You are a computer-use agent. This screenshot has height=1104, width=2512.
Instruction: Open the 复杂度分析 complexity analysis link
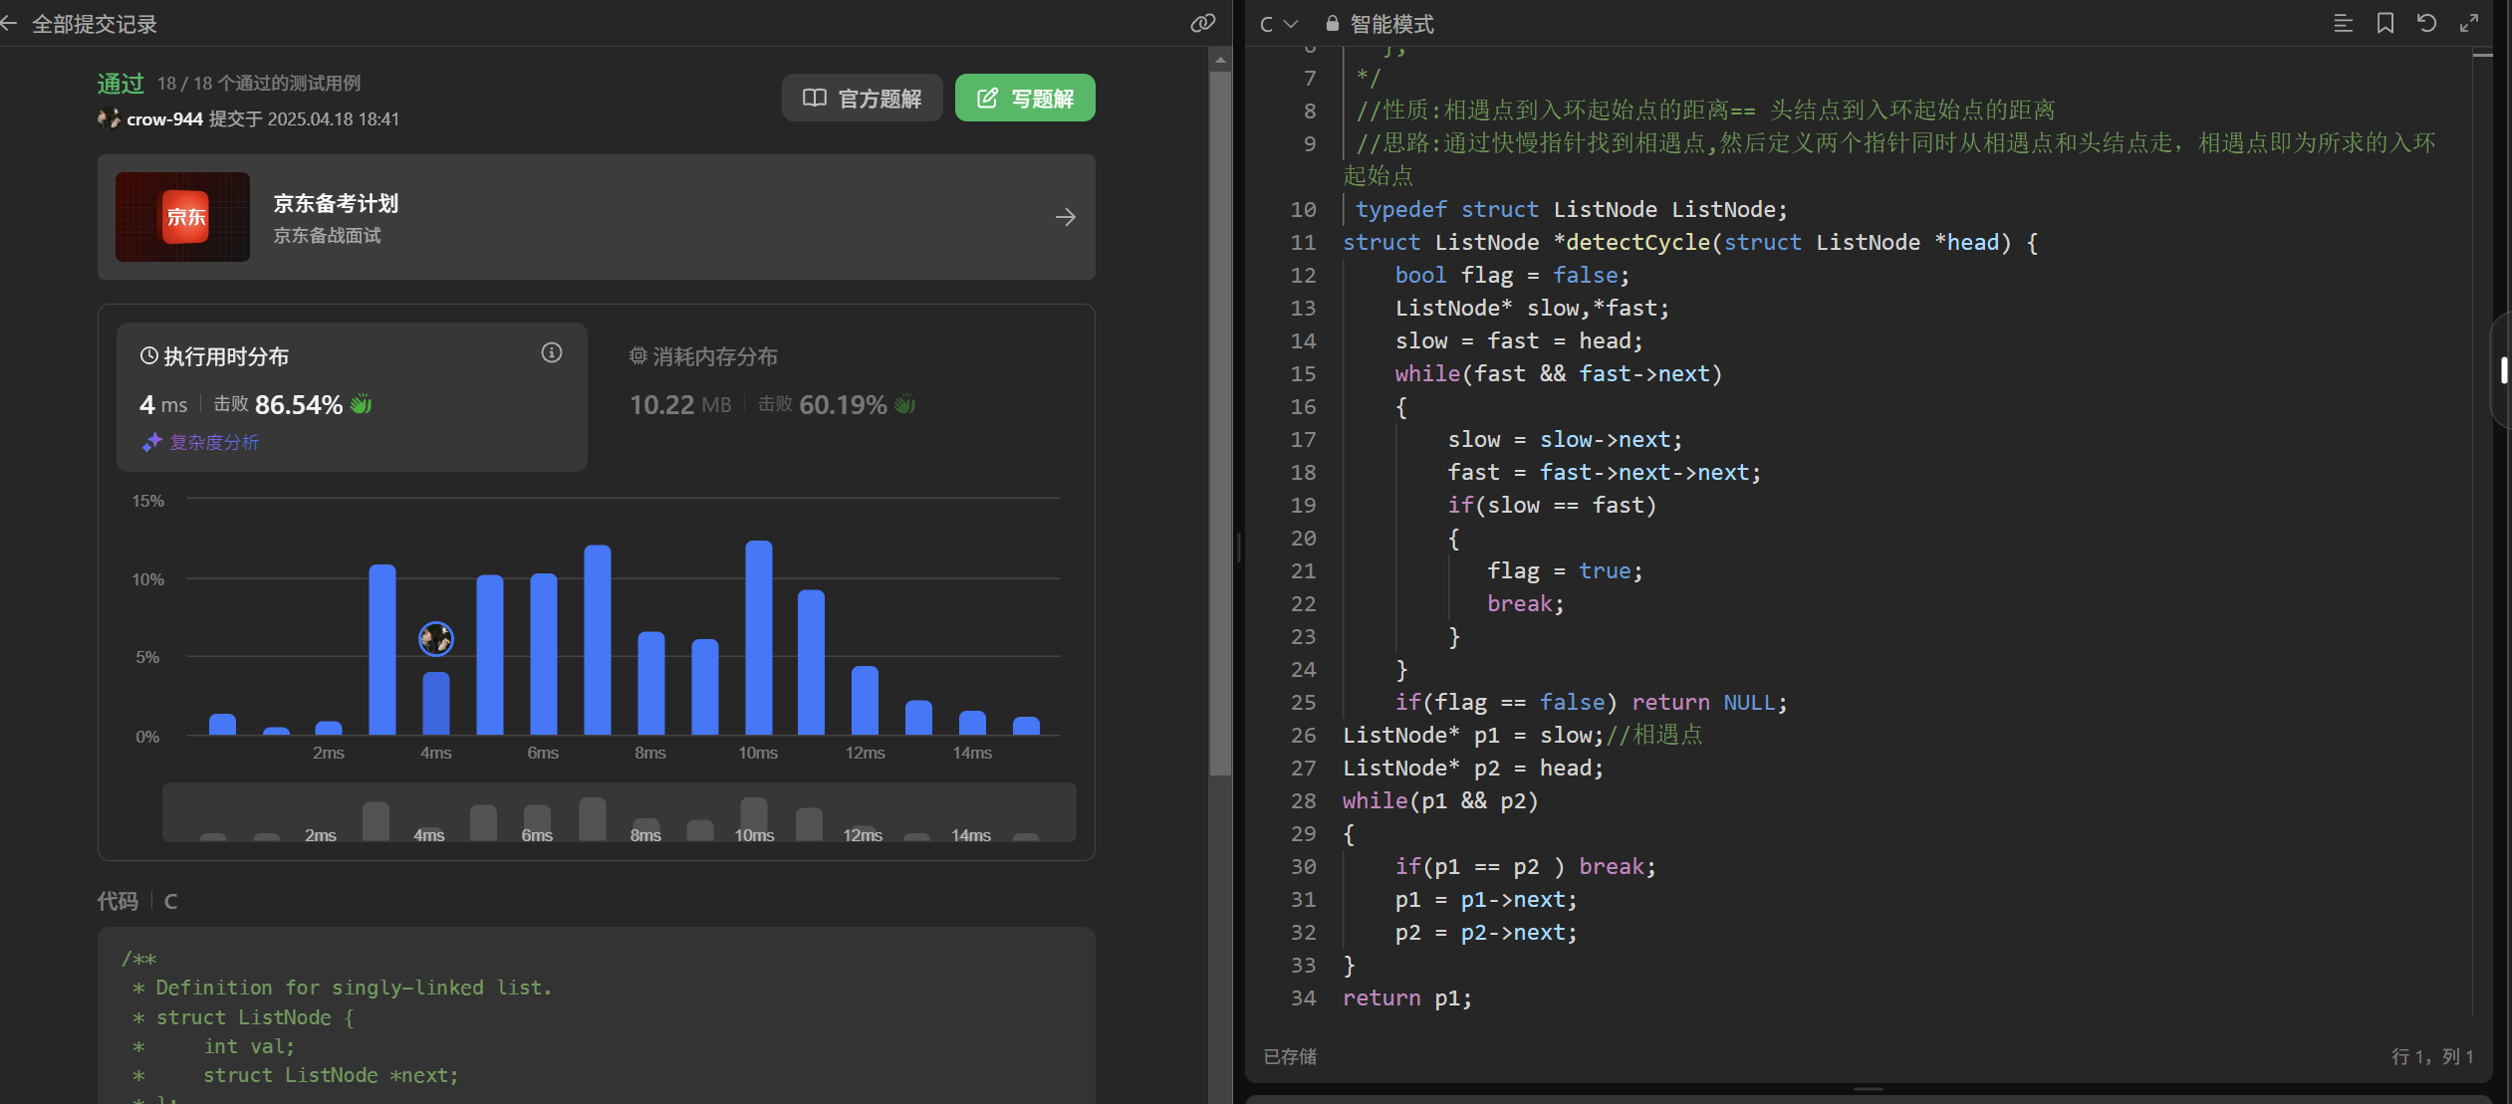[212, 442]
